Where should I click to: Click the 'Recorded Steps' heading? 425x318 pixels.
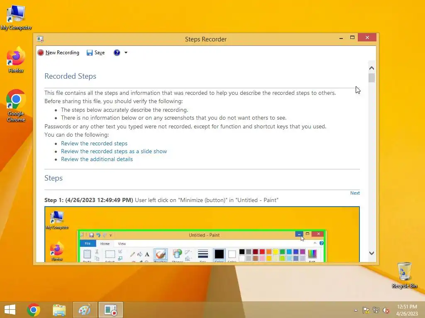click(70, 76)
